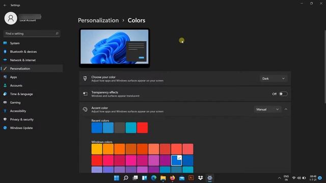The width and height of the screenshot is (326, 183).
Task: Select the dark blue swatch beside checked color
Action: click(x=188, y=161)
